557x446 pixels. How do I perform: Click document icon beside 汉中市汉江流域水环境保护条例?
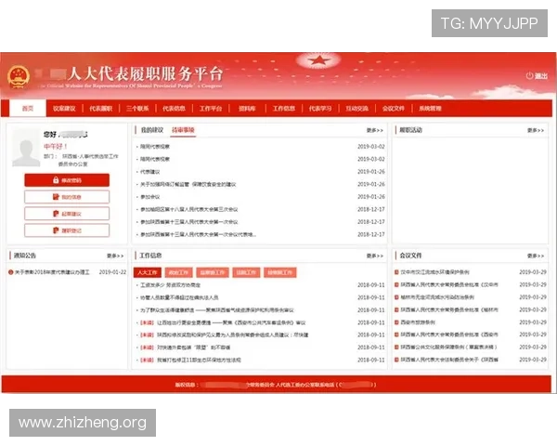(x=396, y=272)
